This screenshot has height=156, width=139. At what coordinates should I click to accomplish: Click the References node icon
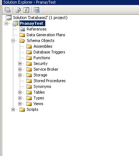click(22, 29)
